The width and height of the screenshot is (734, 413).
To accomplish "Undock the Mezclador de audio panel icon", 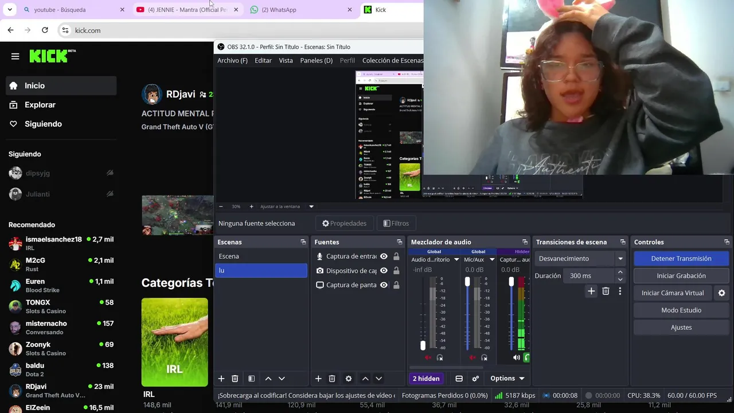I will pyautogui.click(x=525, y=242).
